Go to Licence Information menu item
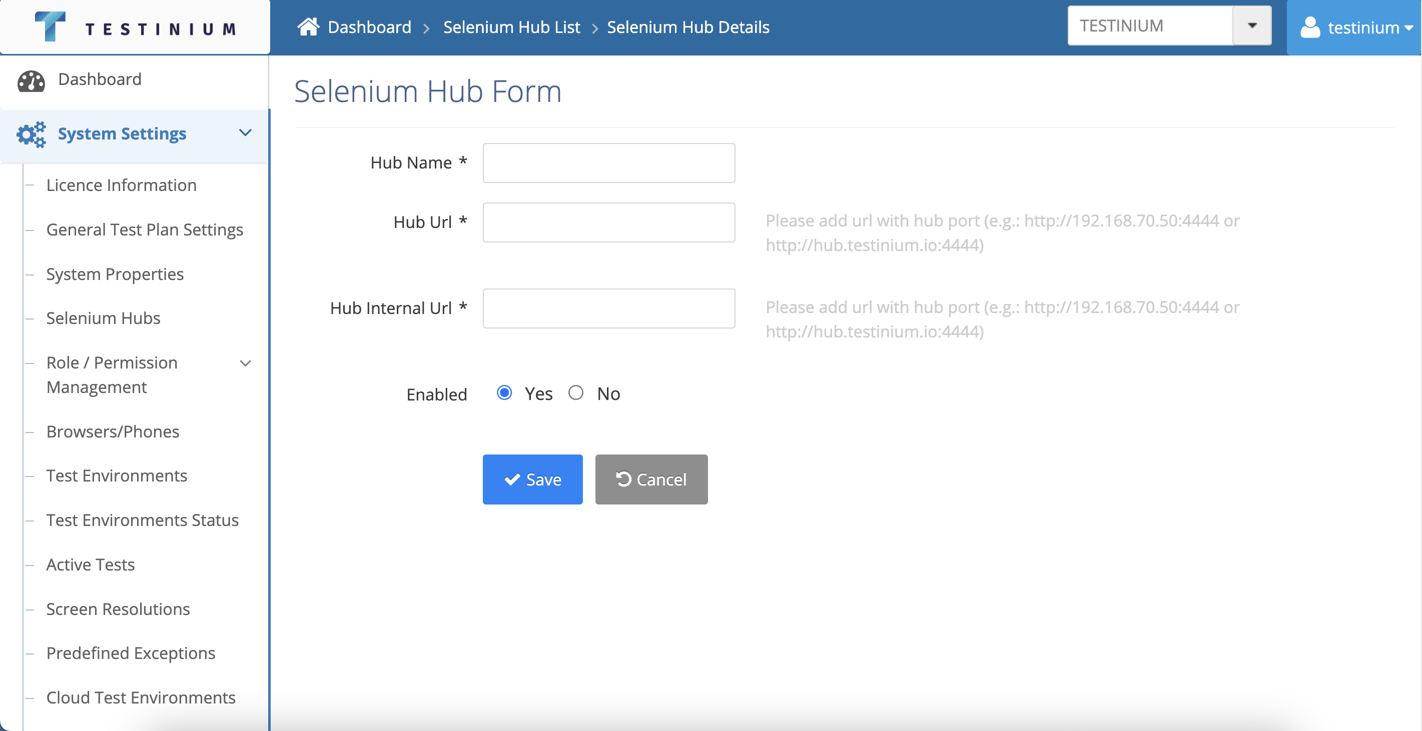 click(121, 185)
